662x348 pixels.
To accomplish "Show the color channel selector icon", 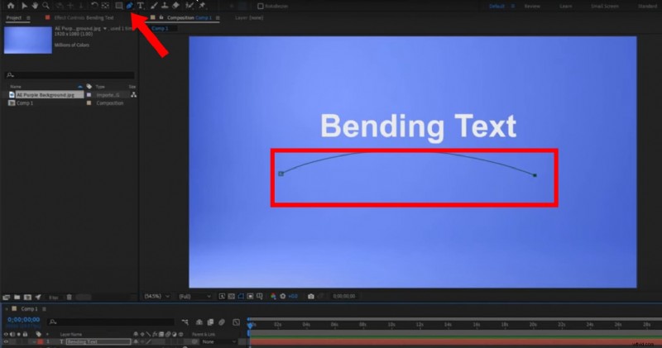I will (273, 297).
